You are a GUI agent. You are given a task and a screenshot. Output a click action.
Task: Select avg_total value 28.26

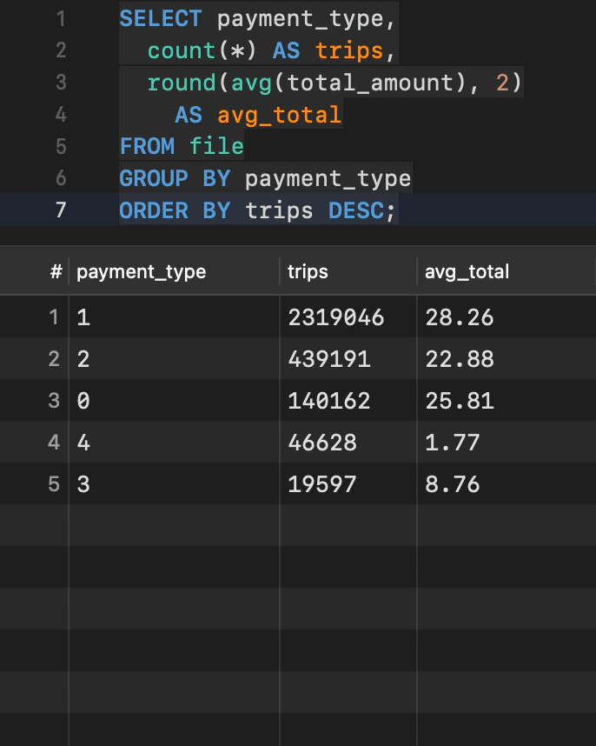click(x=460, y=317)
